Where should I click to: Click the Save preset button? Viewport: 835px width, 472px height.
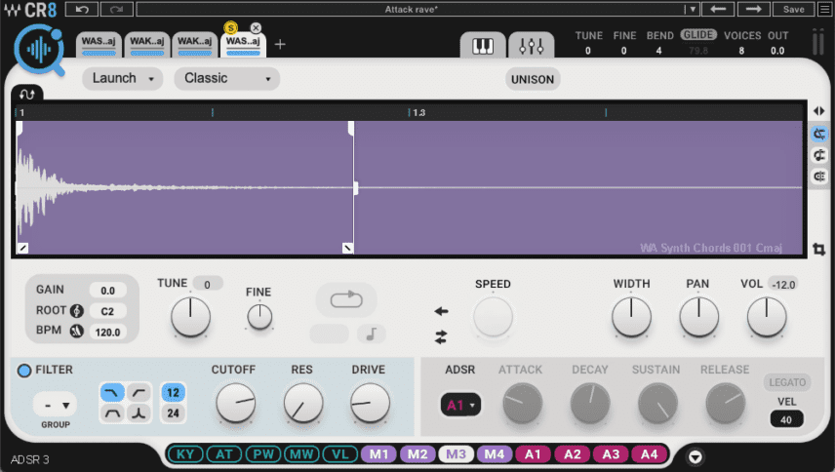click(793, 9)
